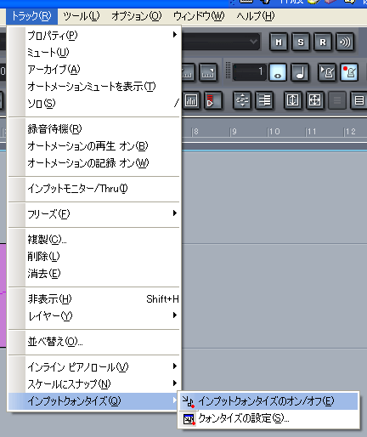Select インプットモニター/Thru(I)

pos(94,189)
